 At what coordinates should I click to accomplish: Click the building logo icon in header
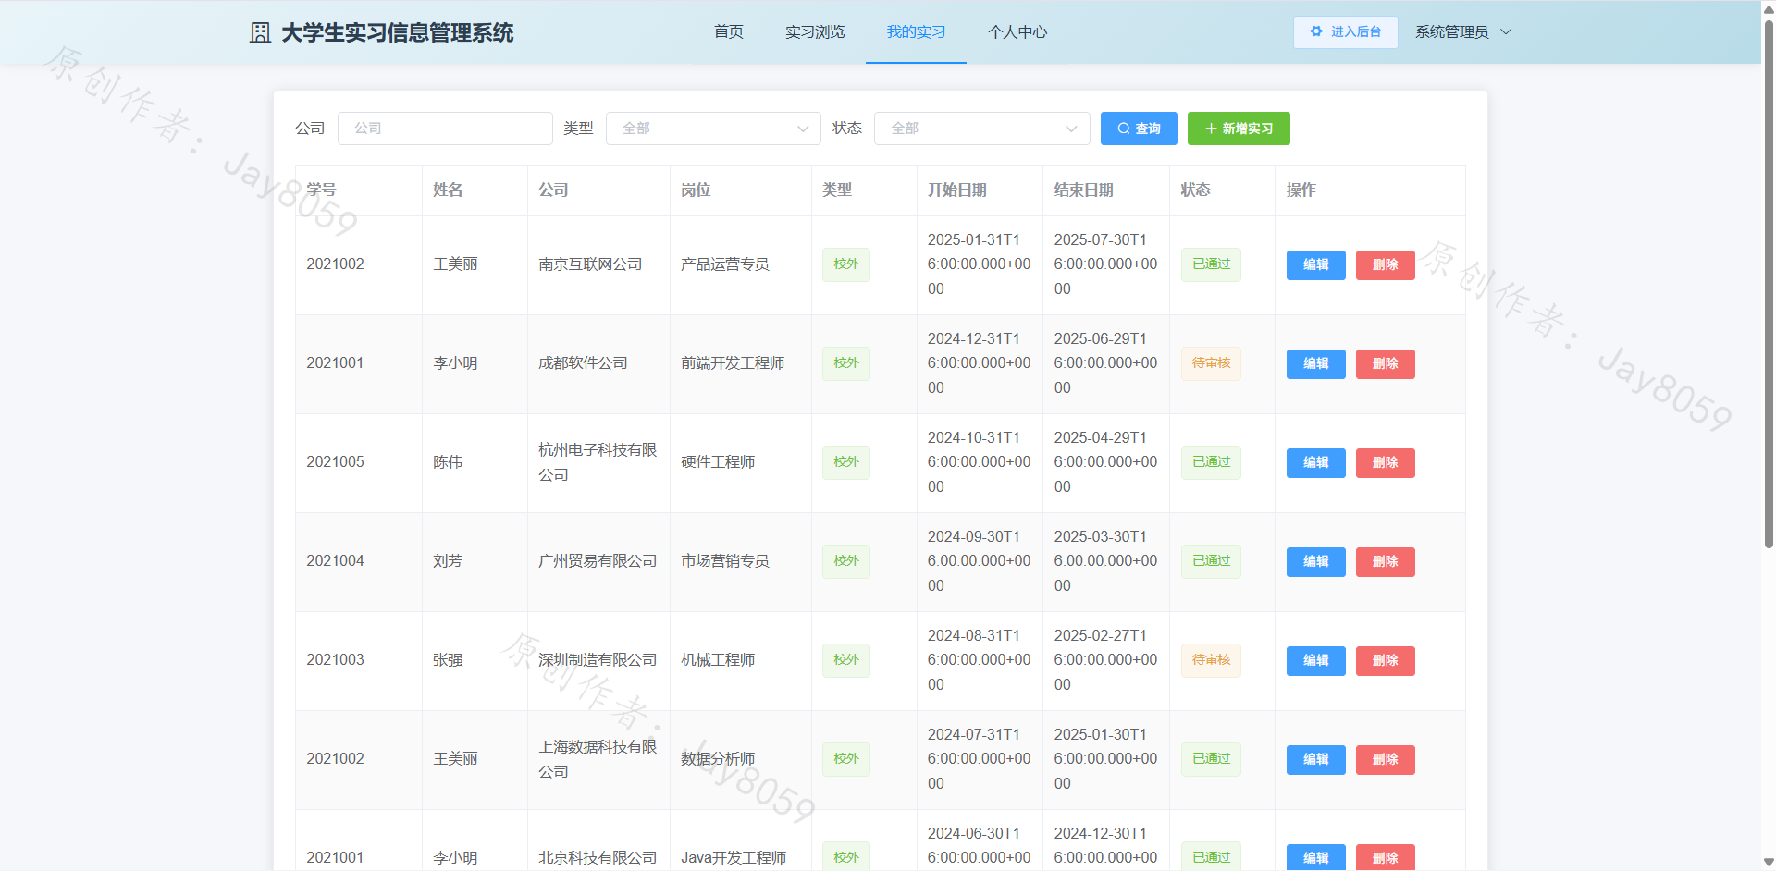tap(260, 32)
